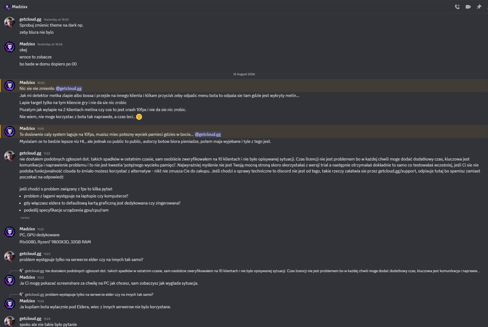Click the 12 August 2026 date divider
Image resolution: width=488 pixels, height=327 pixels.
pyautogui.click(x=244, y=74)
